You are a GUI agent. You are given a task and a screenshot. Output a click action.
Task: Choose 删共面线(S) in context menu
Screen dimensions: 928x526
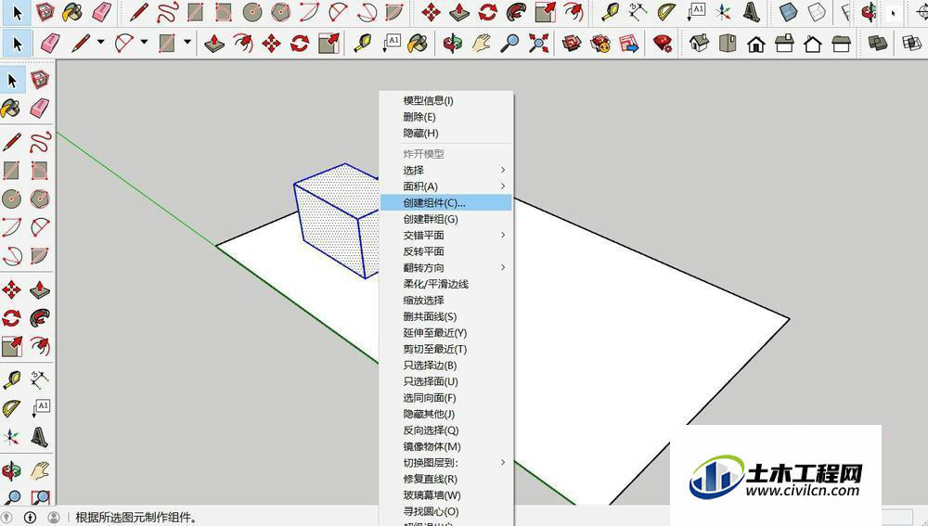(445, 316)
